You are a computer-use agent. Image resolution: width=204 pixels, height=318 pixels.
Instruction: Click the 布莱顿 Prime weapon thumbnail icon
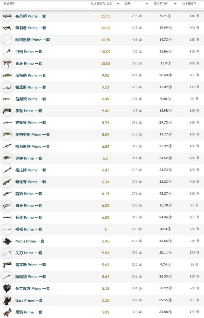coord(7,16)
